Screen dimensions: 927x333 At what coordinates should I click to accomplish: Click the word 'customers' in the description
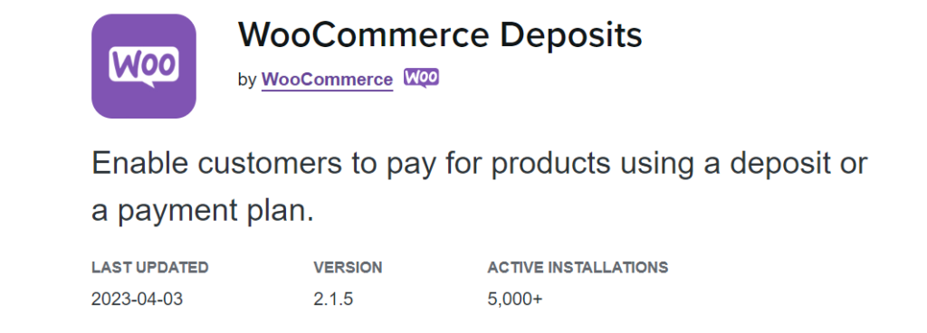pyautogui.click(x=270, y=164)
